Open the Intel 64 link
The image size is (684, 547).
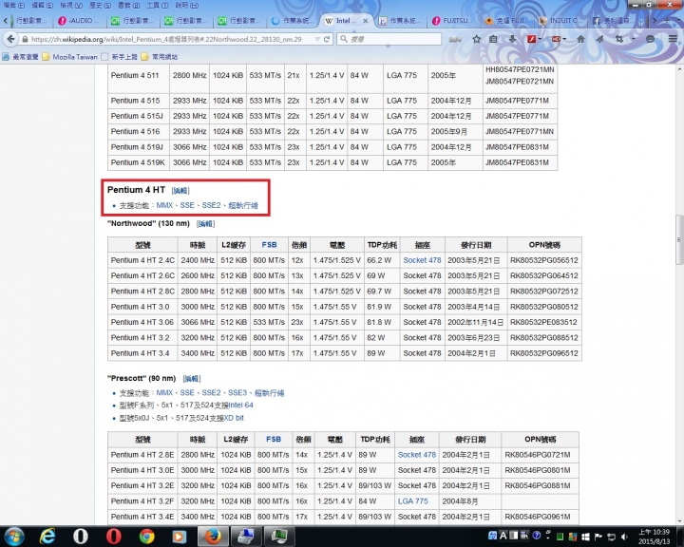pyautogui.click(x=240, y=406)
